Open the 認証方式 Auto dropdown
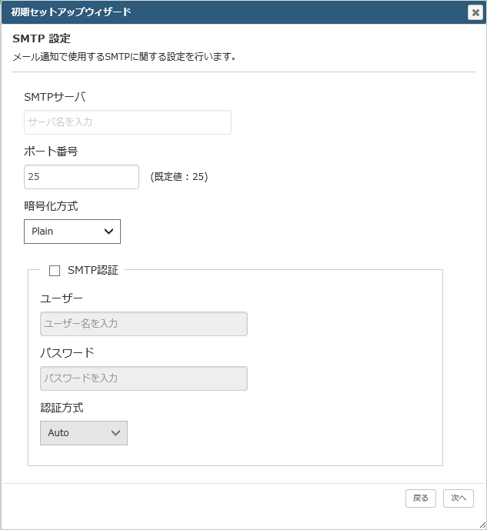The width and height of the screenshot is (487, 530). [84, 433]
